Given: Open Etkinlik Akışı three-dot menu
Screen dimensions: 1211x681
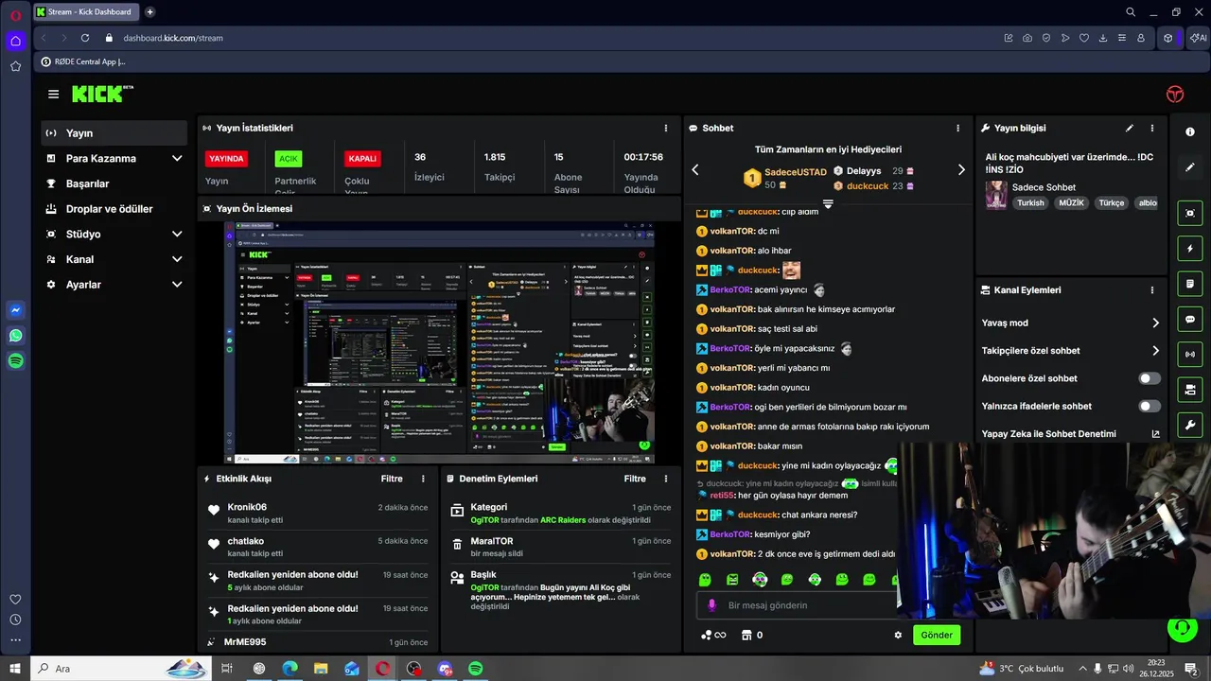Looking at the screenshot, I should tap(423, 479).
